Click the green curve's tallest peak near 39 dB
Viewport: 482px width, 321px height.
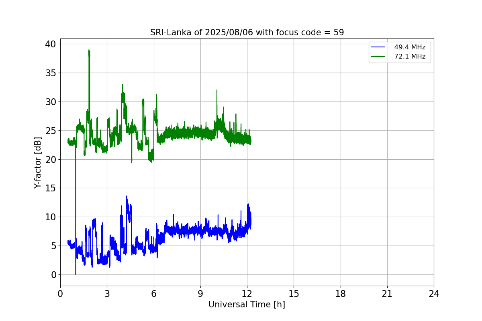89,51
